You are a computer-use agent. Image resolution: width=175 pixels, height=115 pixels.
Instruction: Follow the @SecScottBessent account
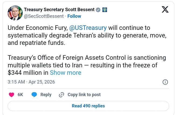click(74, 16)
